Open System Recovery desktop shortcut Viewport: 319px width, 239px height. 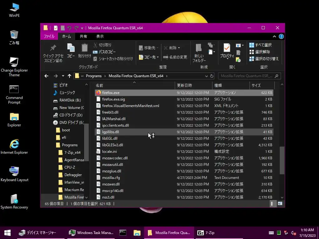click(x=14, y=202)
